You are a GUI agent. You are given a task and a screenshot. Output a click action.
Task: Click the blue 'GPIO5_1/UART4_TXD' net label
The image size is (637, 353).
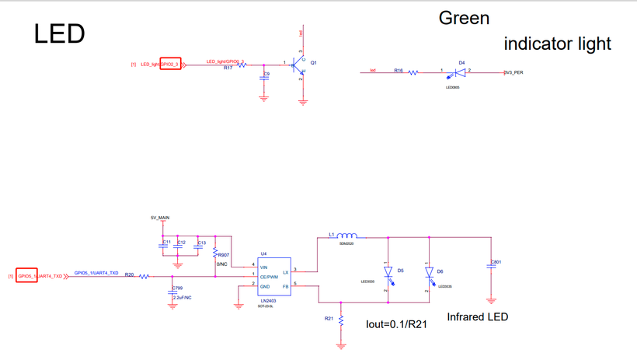click(96, 273)
